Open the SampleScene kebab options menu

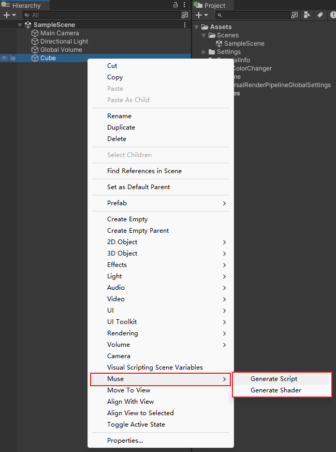[185, 25]
